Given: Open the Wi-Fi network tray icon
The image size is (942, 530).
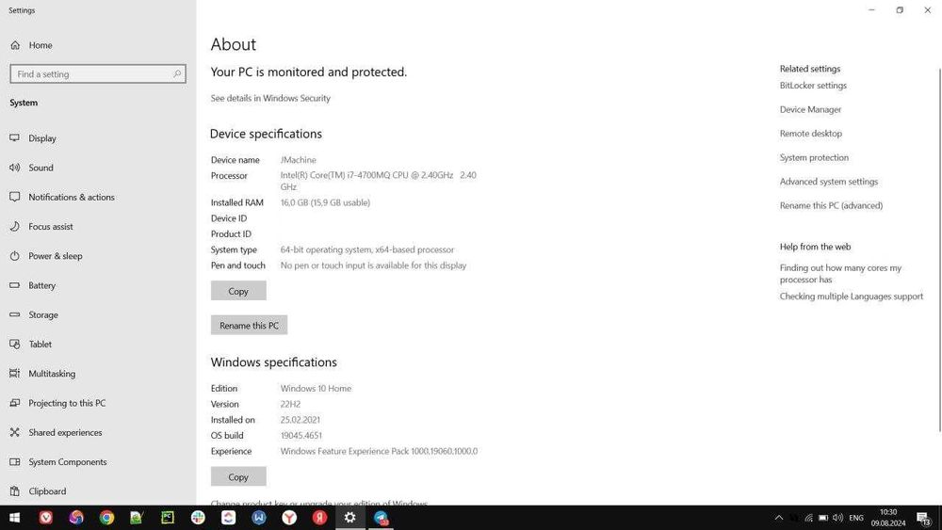Looking at the screenshot, I should click(x=808, y=518).
